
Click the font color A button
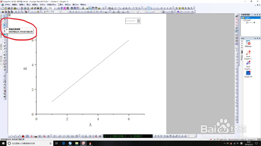(x=106, y=12)
